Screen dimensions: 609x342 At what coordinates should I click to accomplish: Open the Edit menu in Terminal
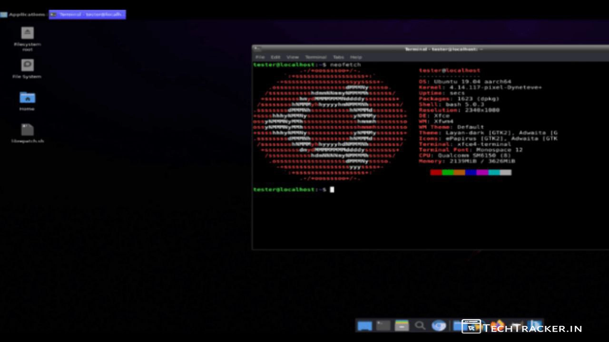coord(275,57)
